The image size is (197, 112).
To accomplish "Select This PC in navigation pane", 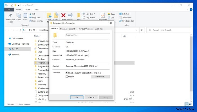I will tap(17, 49).
